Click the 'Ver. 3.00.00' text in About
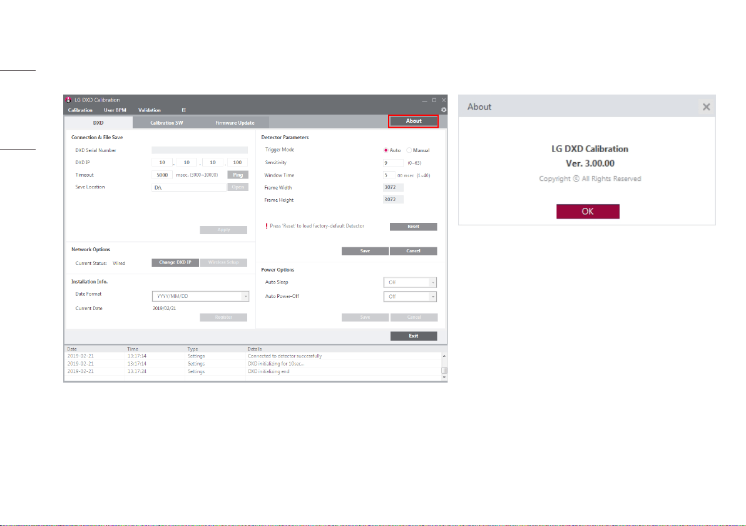Image resolution: width=746 pixels, height=526 pixels. click(x=590, y=163)
